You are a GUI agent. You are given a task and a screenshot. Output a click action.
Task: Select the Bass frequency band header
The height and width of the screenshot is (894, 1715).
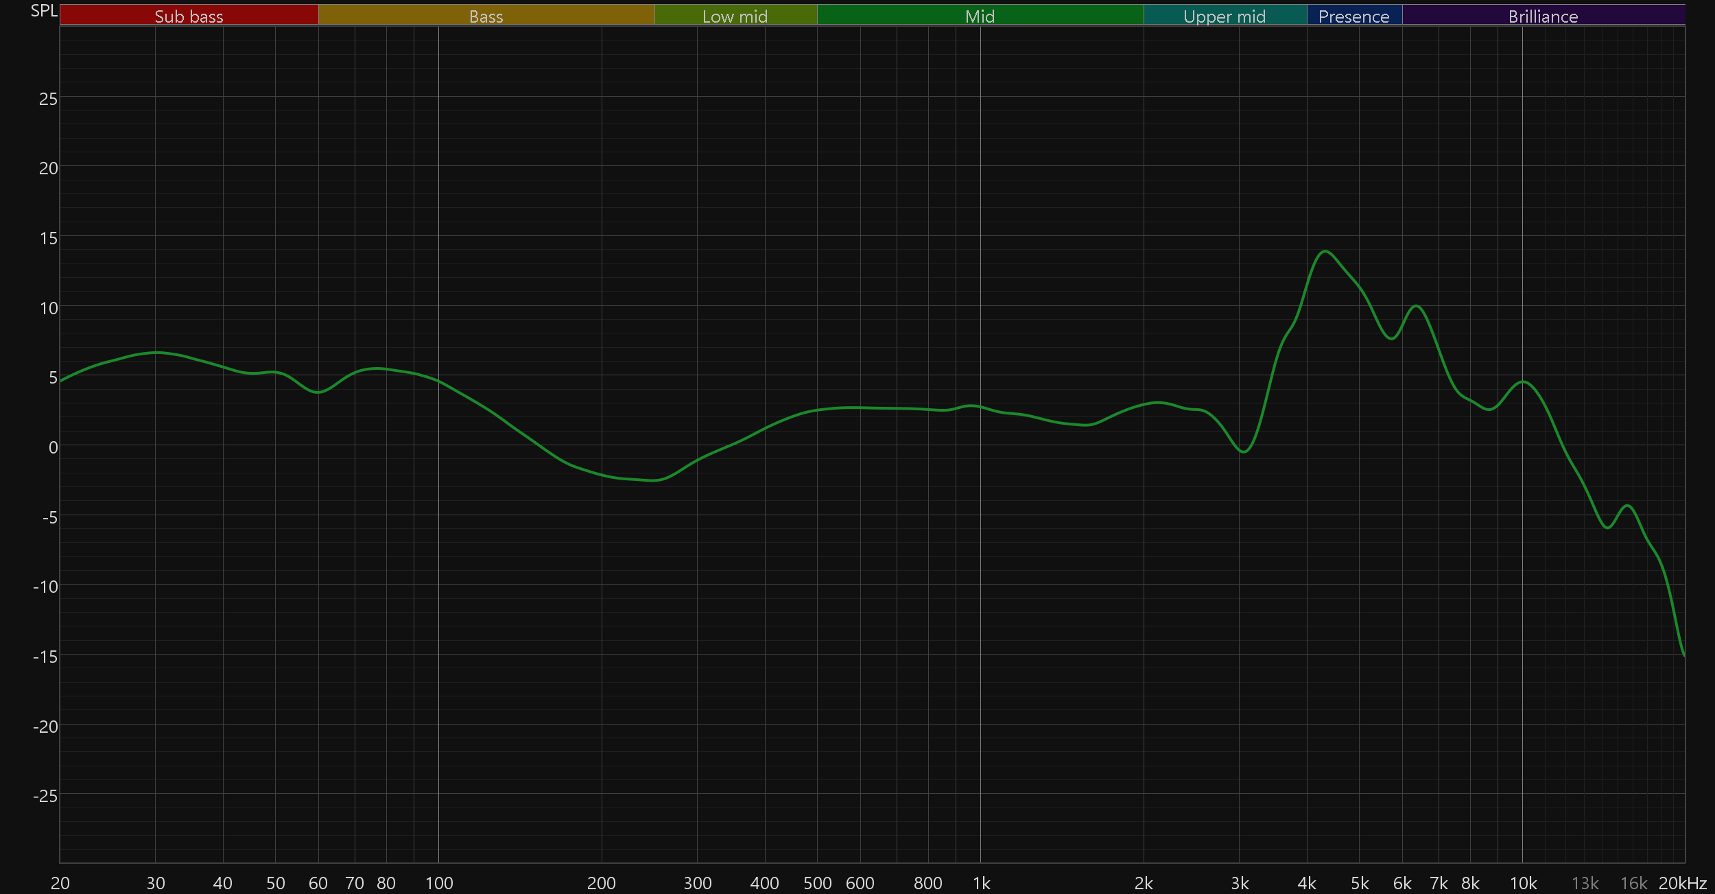click(486, 15)
